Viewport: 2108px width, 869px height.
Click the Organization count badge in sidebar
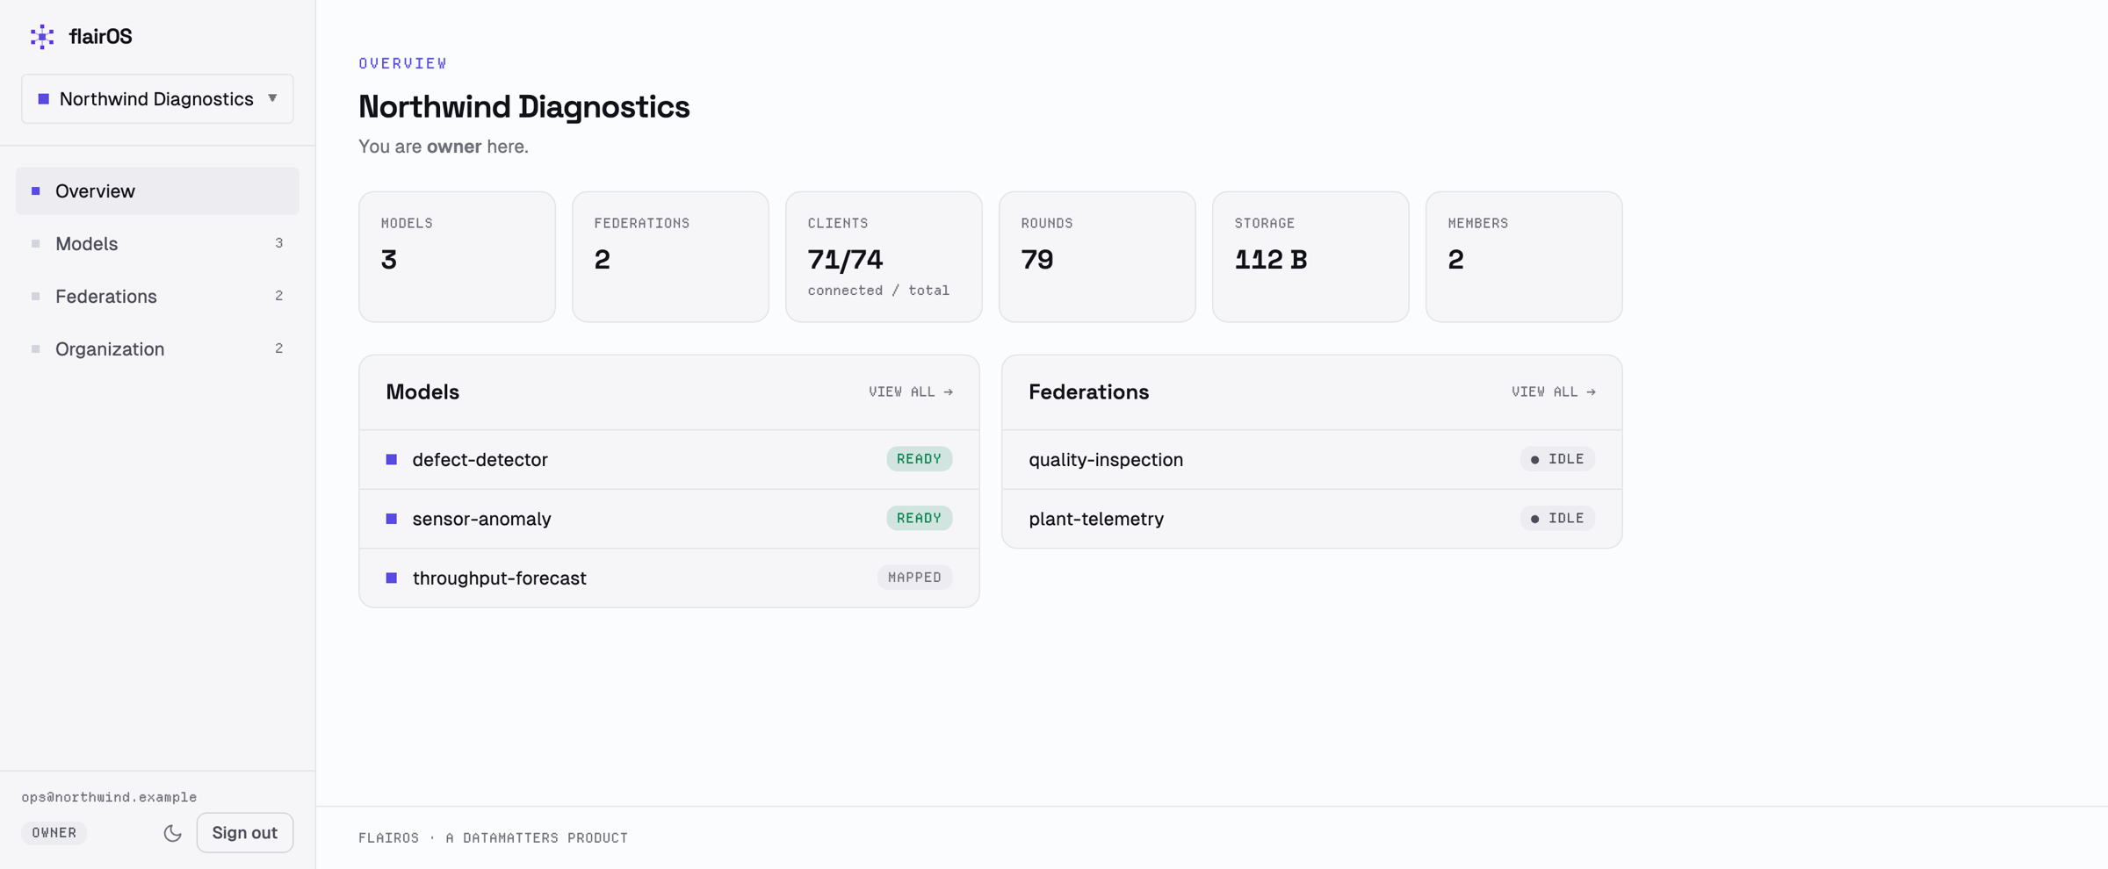(279, 348)
